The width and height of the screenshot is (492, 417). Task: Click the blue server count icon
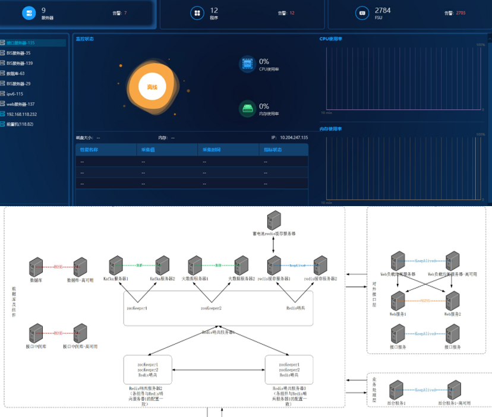click(x=29, y=13)
